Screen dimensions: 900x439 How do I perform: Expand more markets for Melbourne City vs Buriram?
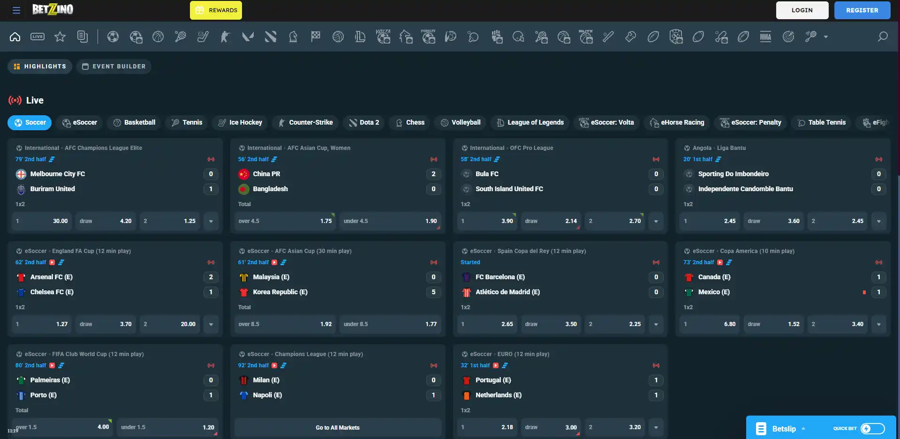(x=211, y=221)
